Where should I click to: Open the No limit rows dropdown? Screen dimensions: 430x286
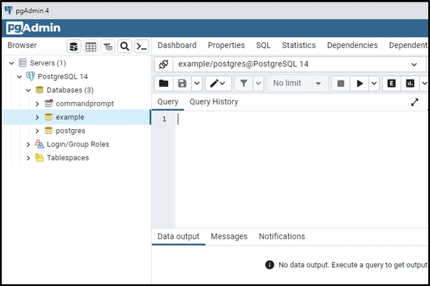point(297,83)
